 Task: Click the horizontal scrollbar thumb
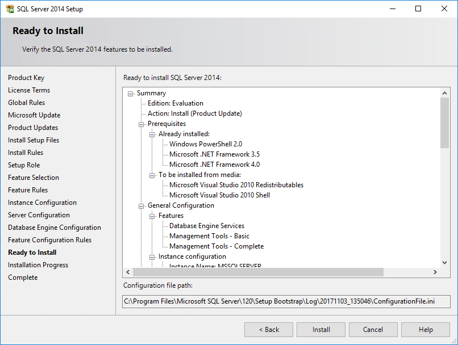(x=258, y=272)
